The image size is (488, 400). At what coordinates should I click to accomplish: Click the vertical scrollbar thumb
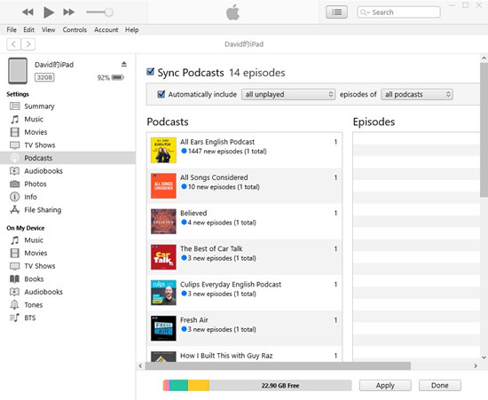click(x=484, y=129)
